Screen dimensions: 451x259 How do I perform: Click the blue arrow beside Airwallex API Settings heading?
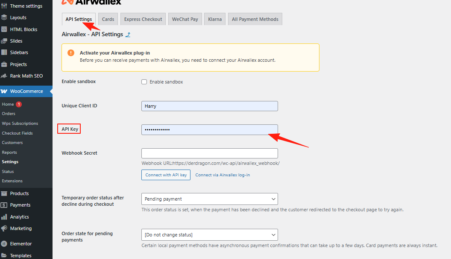tap(127, 34)
